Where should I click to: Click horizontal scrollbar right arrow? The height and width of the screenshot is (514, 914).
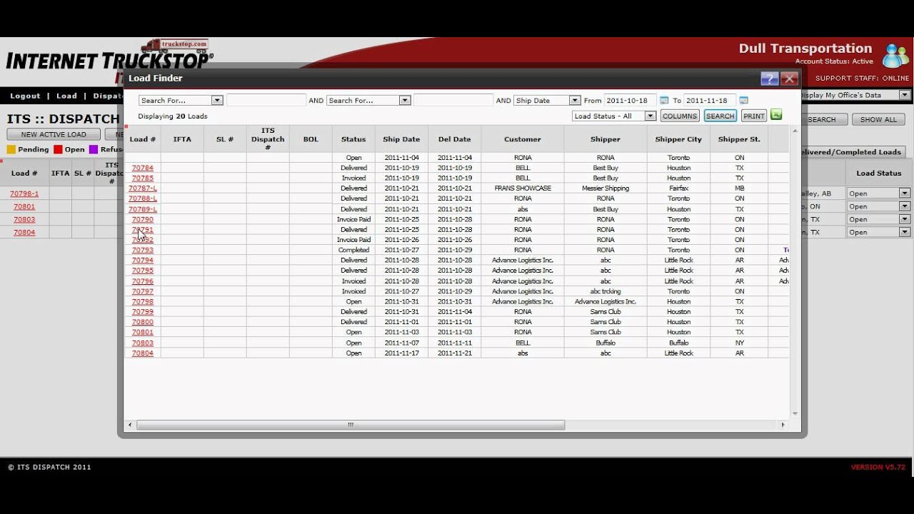pos(783,425)
